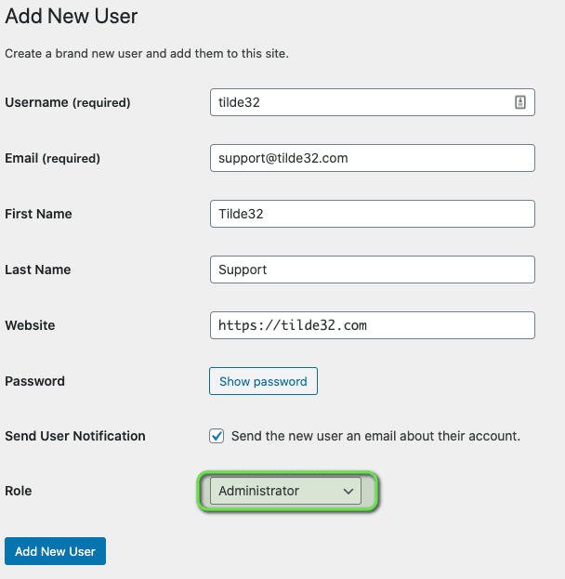Click the Last Name label
The height and width of the screenshot is (579, 565).
click(x=38, y=270)
